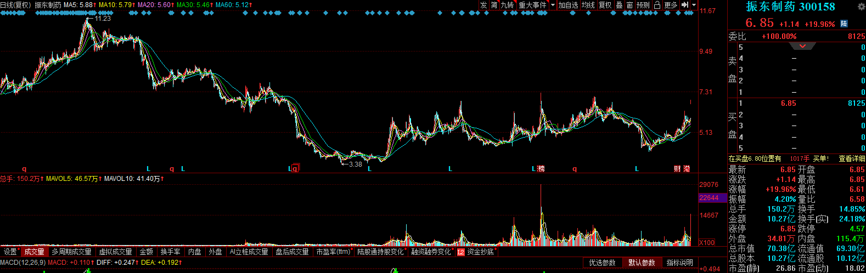Click the 简 simplified view icon

pos(494,5)
